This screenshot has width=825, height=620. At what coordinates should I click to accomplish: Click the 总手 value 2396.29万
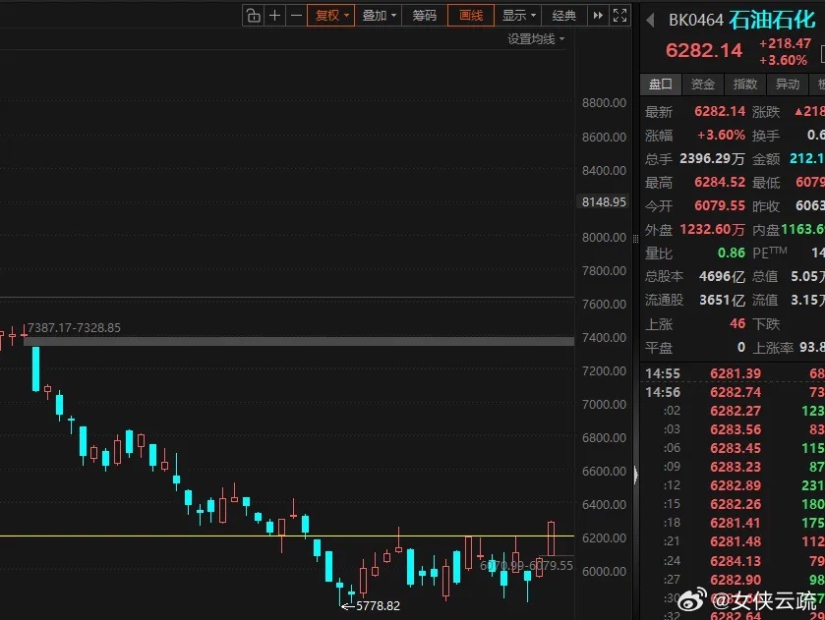(x=712, y=158)
